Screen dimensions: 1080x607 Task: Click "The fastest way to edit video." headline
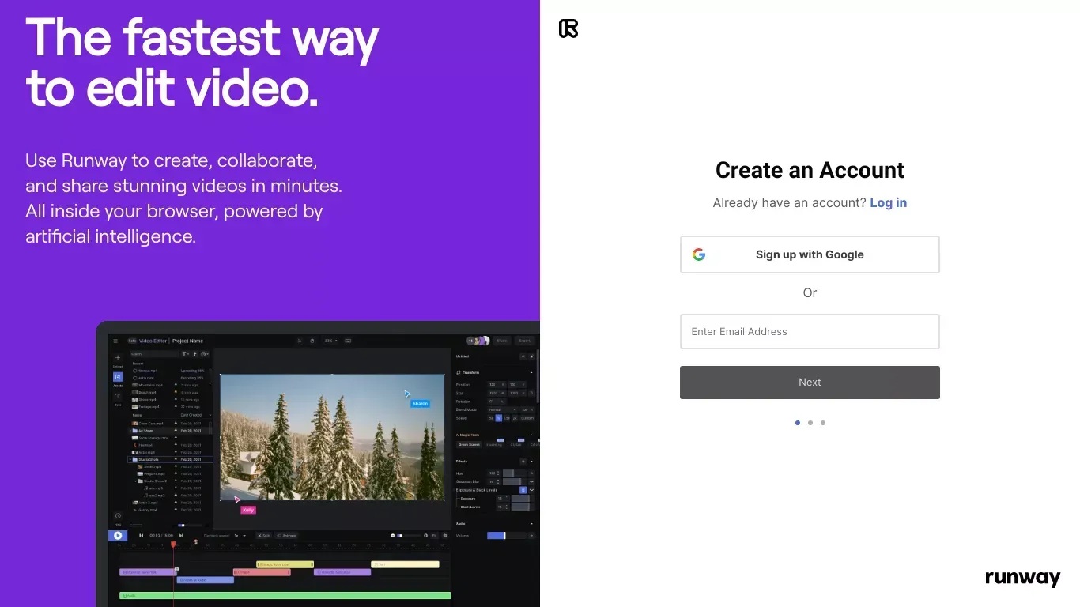[202, 63]
